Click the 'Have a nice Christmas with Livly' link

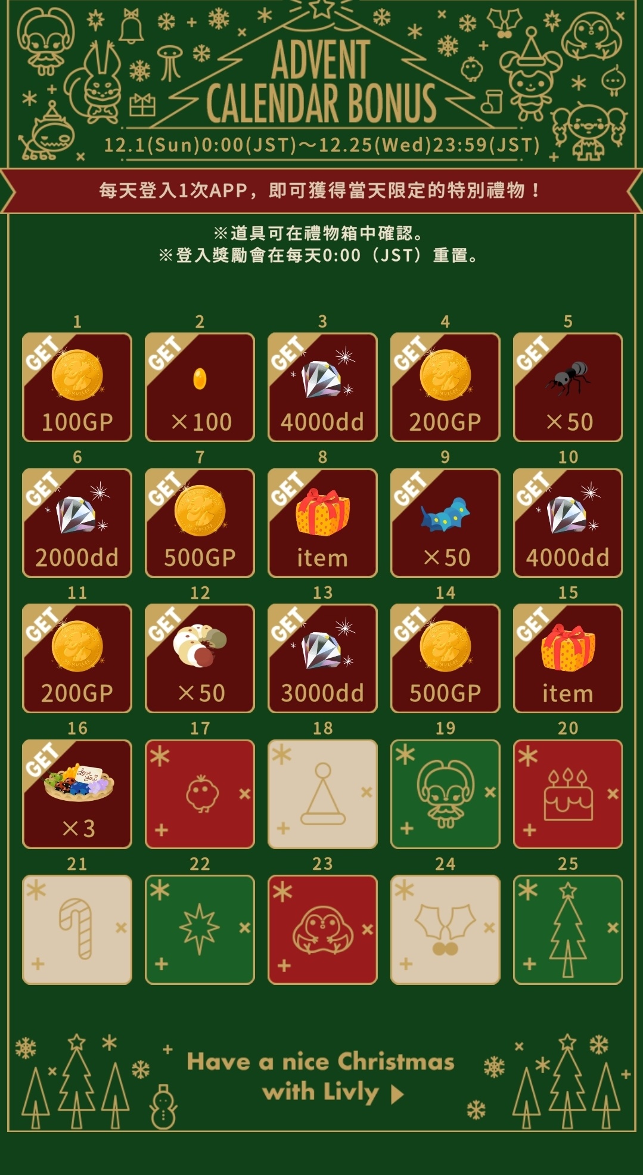click(x=321, y=1077)
